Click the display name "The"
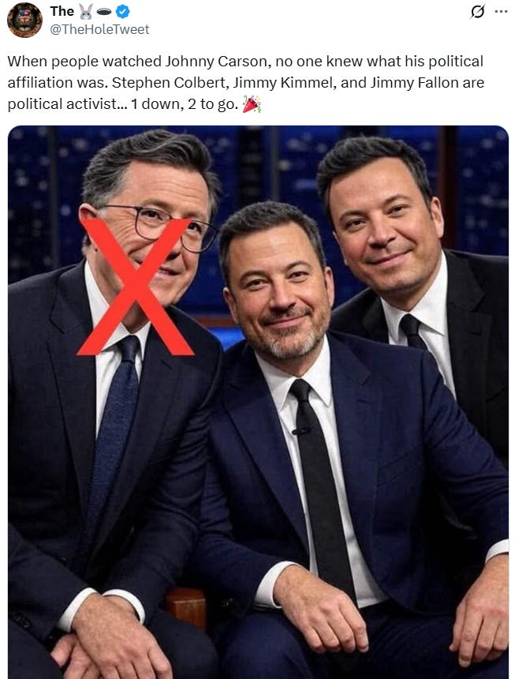The width and height of the screenshot is (515, 679). pyautogui.click(x=62, y=11)
